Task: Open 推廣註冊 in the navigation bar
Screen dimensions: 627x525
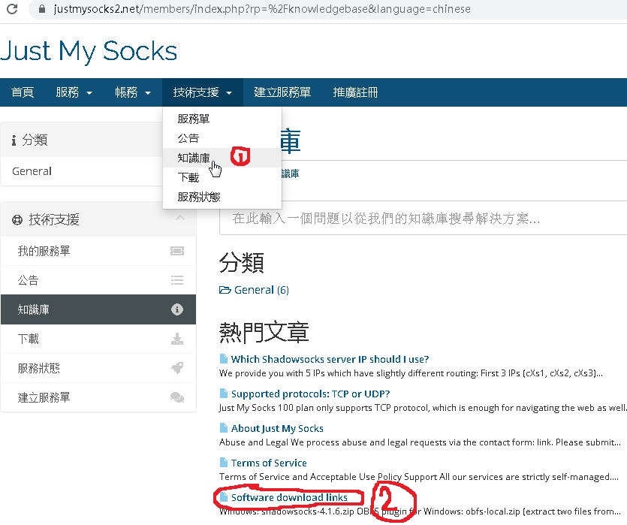Action: (x=355, y=92)
